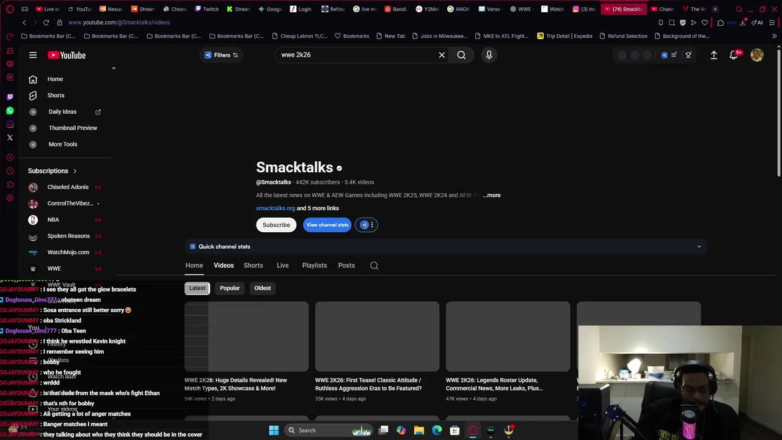Start voice search with microphone icon
The image size is (782, 440).
[489, 55]
